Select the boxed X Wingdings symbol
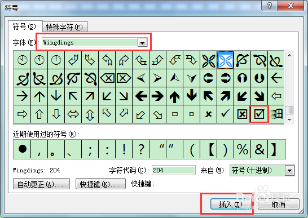This screenshot has width=308, height=218. coord(242,114)
